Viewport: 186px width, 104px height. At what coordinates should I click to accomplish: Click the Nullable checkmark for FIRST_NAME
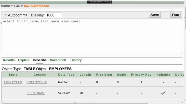pyautogui.click(x=163, y=93)
